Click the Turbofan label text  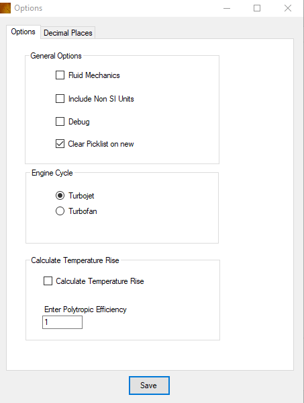(83, 211)
